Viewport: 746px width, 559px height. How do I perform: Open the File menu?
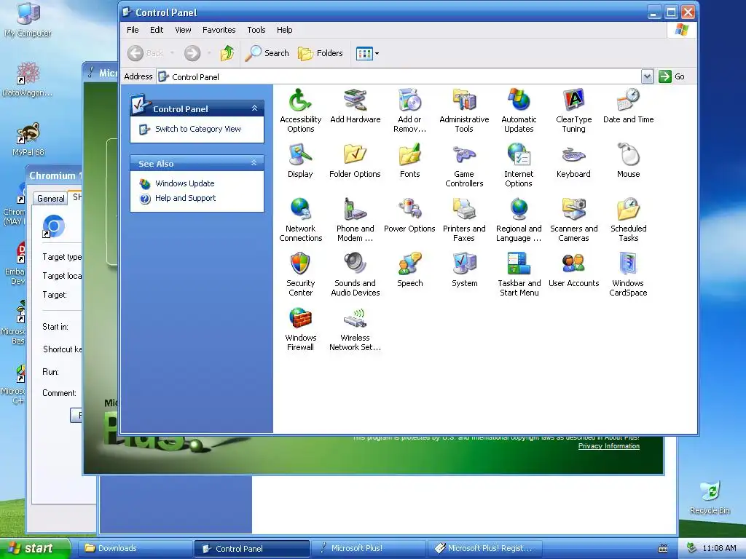click(x=133, y=30)
